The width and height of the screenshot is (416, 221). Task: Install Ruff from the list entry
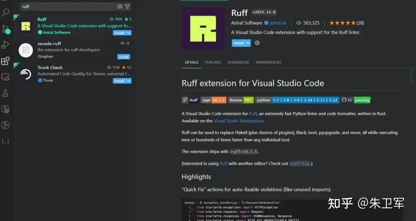[119, 33]
